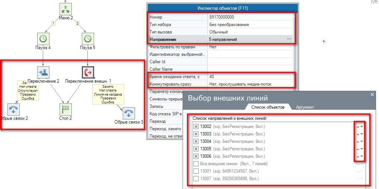
Task: Select the Переключение внешн. 1 node
Action: tap(88, 72)
